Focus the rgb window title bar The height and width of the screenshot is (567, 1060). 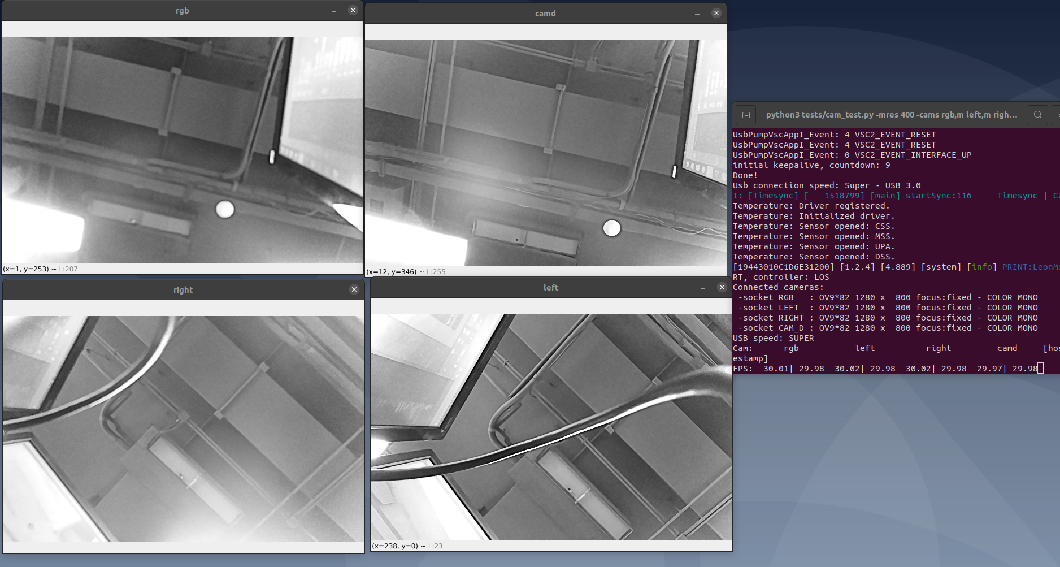(x=182, y=11)
